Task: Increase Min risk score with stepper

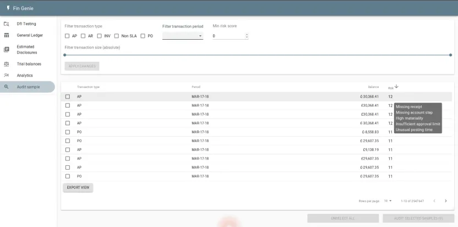Action: tap(247, 35)
